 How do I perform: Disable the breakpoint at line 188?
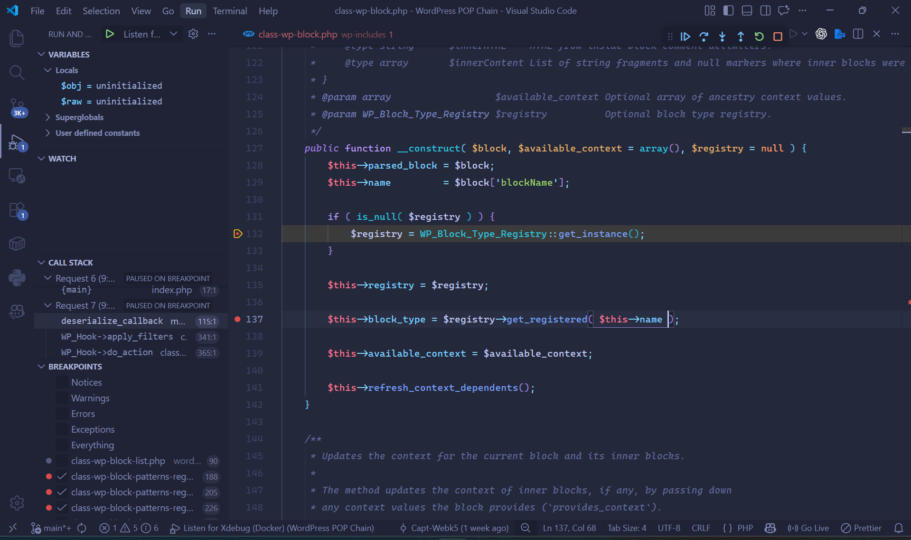[x=62, y=476]
